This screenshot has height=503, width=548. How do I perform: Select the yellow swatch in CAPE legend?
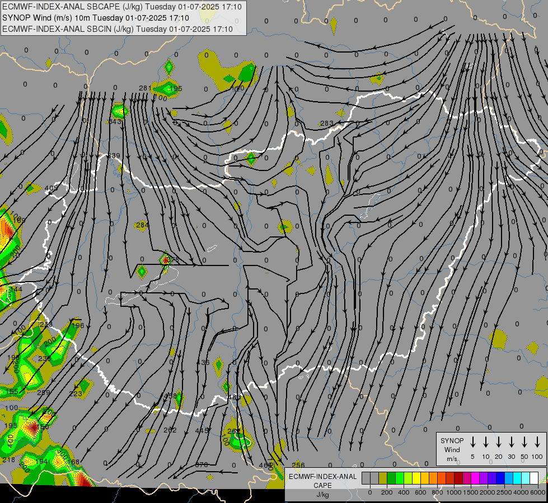click(416, 478)
